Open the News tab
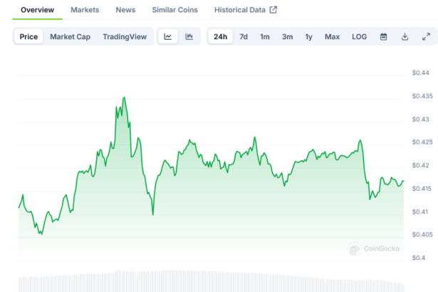 point(125,10)
